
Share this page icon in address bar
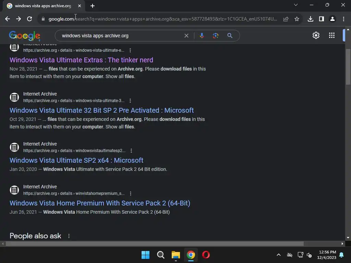[286, 19]
